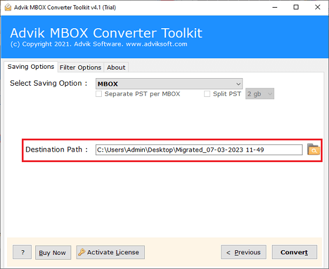Open the Filter Options tab
This screenshot has width=329, height=269.
[81, 68]
